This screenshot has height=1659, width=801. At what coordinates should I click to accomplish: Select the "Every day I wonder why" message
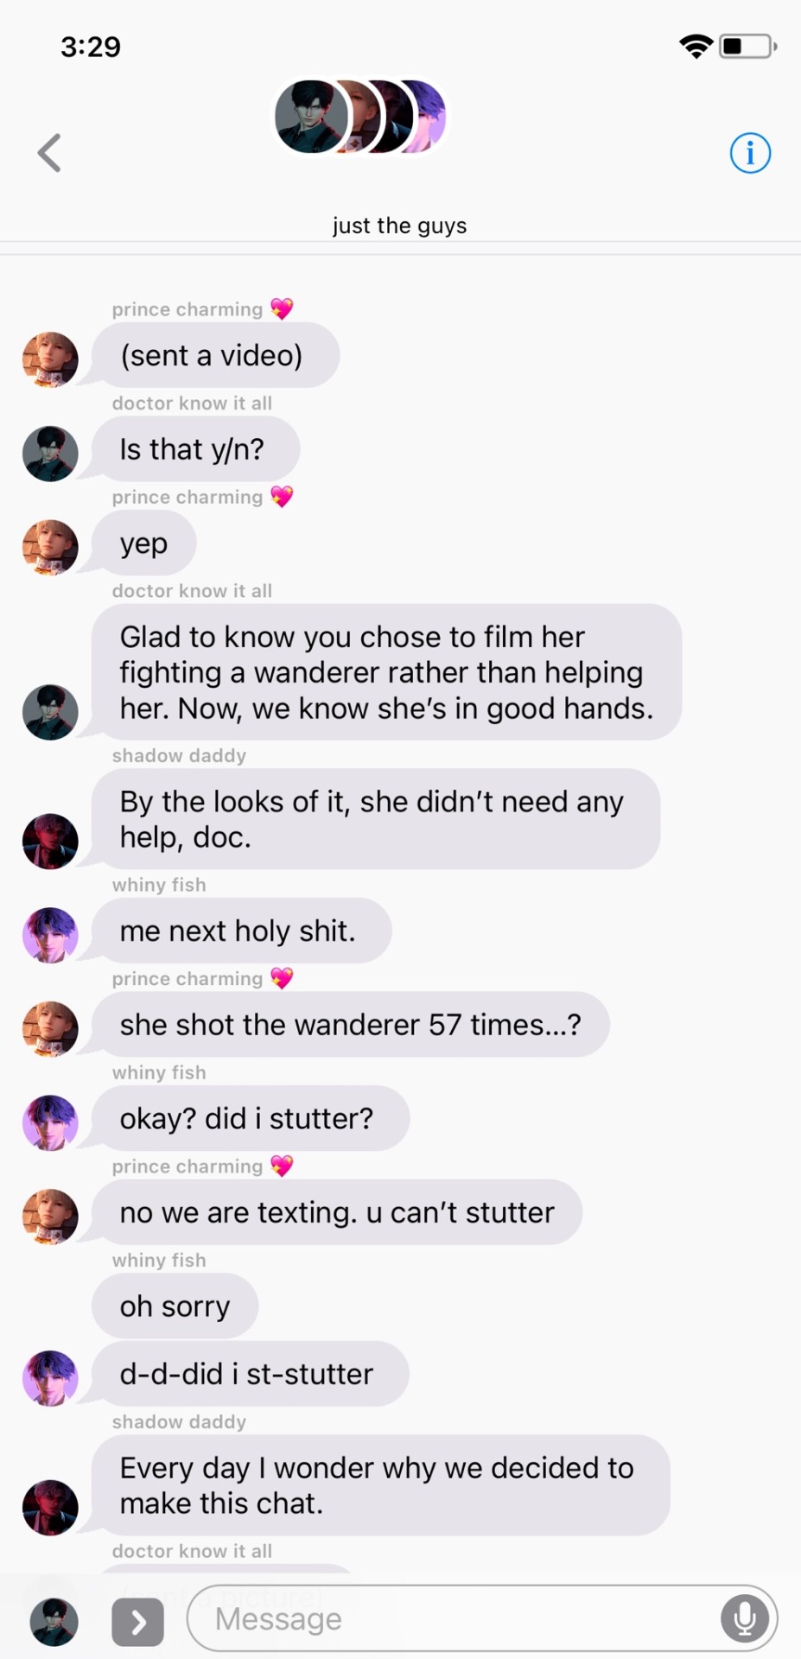(380, 1485)
